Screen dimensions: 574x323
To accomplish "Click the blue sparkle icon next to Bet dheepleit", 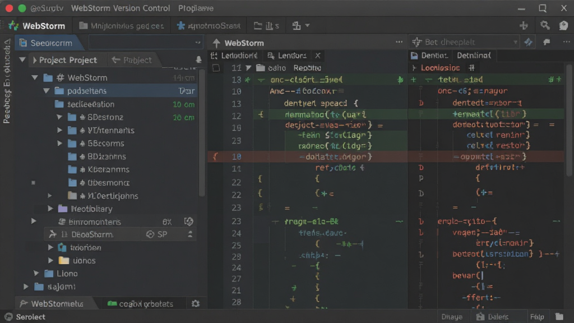I will [528, 42].
